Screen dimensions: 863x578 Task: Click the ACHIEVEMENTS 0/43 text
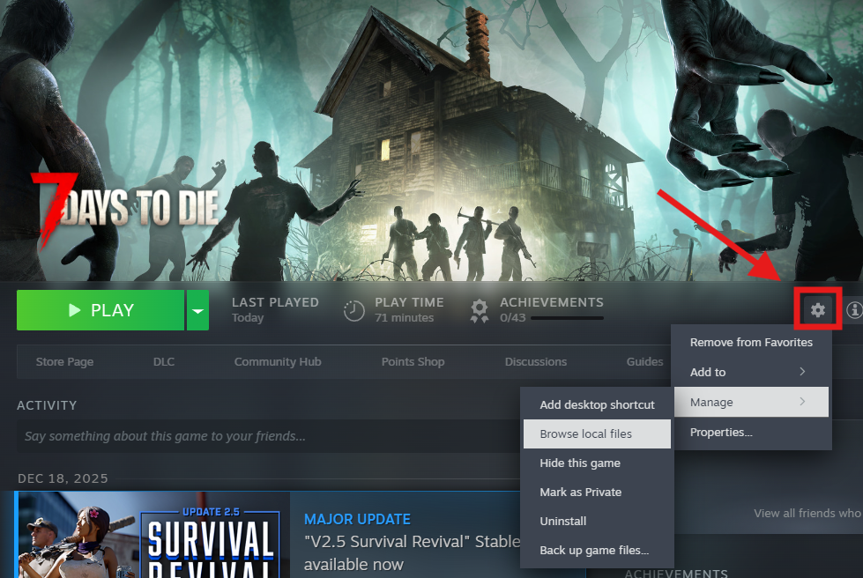click(x=552, y=309)
